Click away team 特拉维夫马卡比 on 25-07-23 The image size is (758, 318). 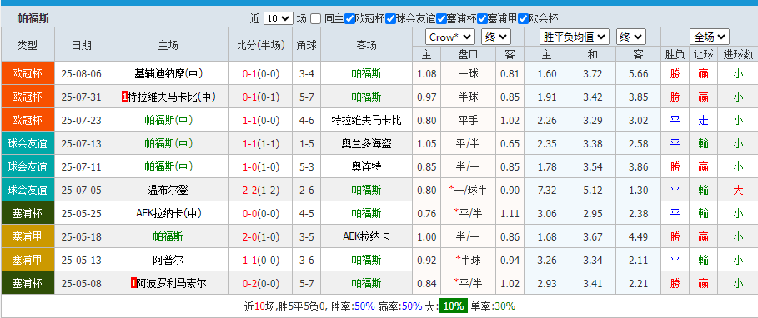click(x=366, y=120)
